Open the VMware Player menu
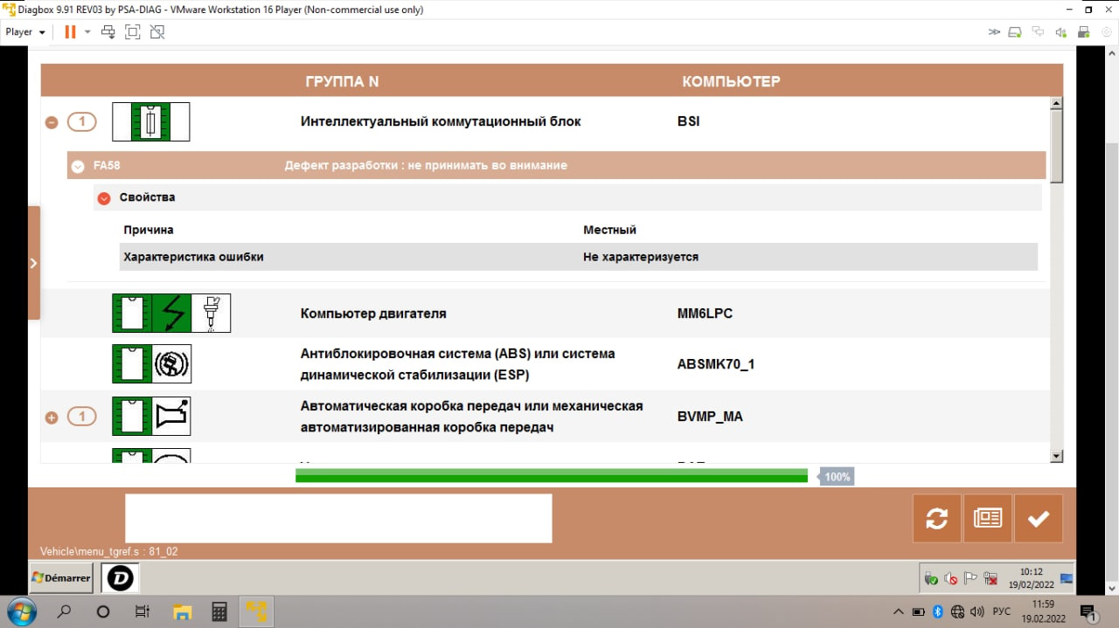 coord(25,32)
